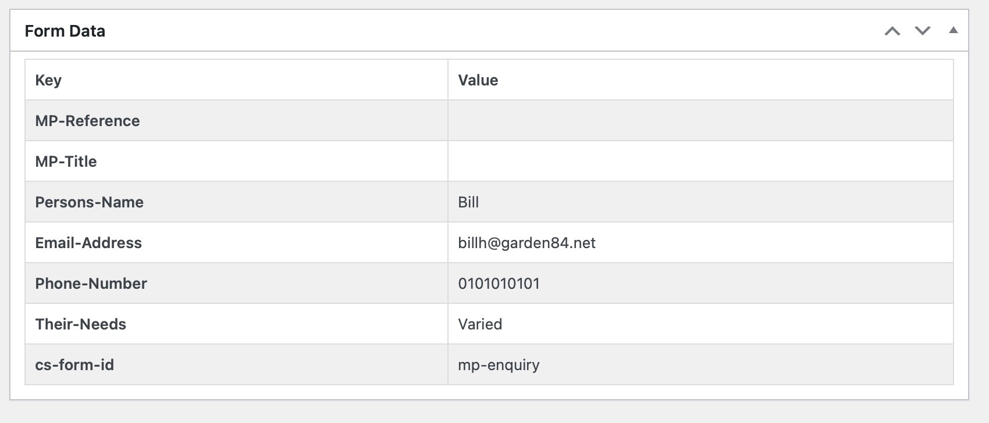Click the Phone-Number key label

tap(91, 284)
